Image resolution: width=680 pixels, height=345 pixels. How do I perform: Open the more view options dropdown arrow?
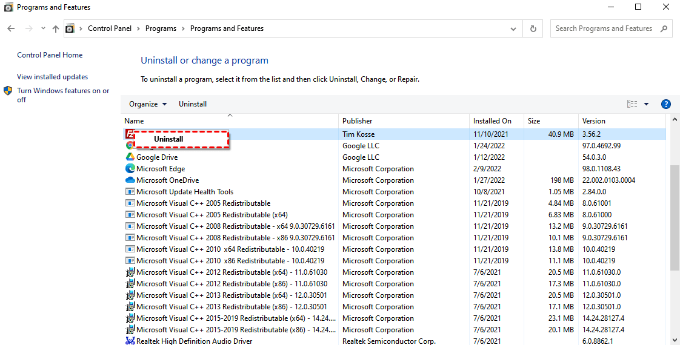click(646, 104)
